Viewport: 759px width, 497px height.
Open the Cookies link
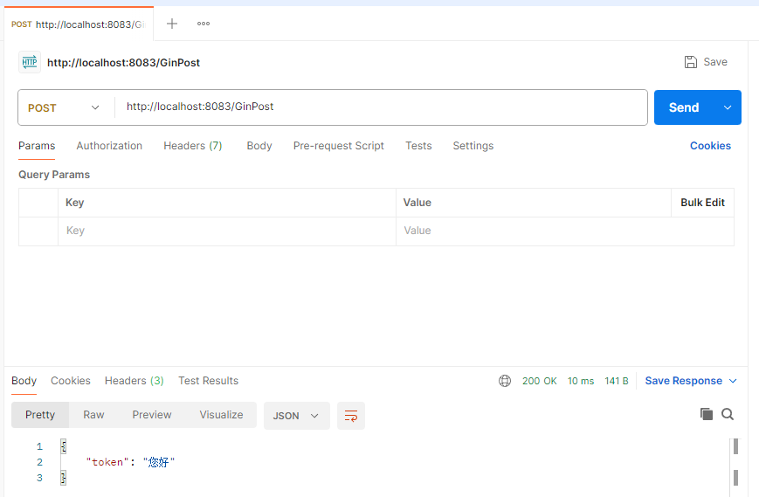710,146
